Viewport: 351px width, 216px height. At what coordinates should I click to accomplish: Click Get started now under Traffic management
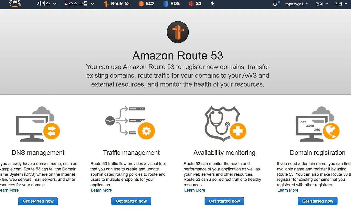(x=131, y=201)
